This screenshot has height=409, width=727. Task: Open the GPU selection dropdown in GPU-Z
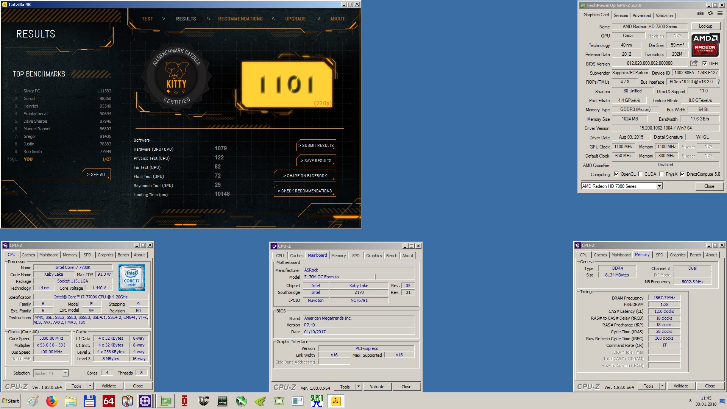659,186
